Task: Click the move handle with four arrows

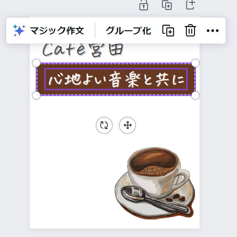Action: pyautogui.click(x=127, y=125)
